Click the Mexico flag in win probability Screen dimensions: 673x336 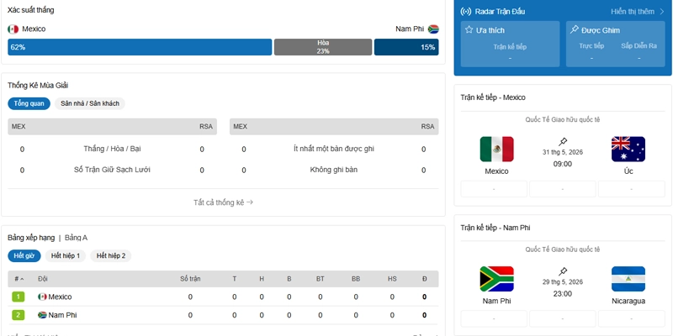pyautogui.click(x=13, y=29)
